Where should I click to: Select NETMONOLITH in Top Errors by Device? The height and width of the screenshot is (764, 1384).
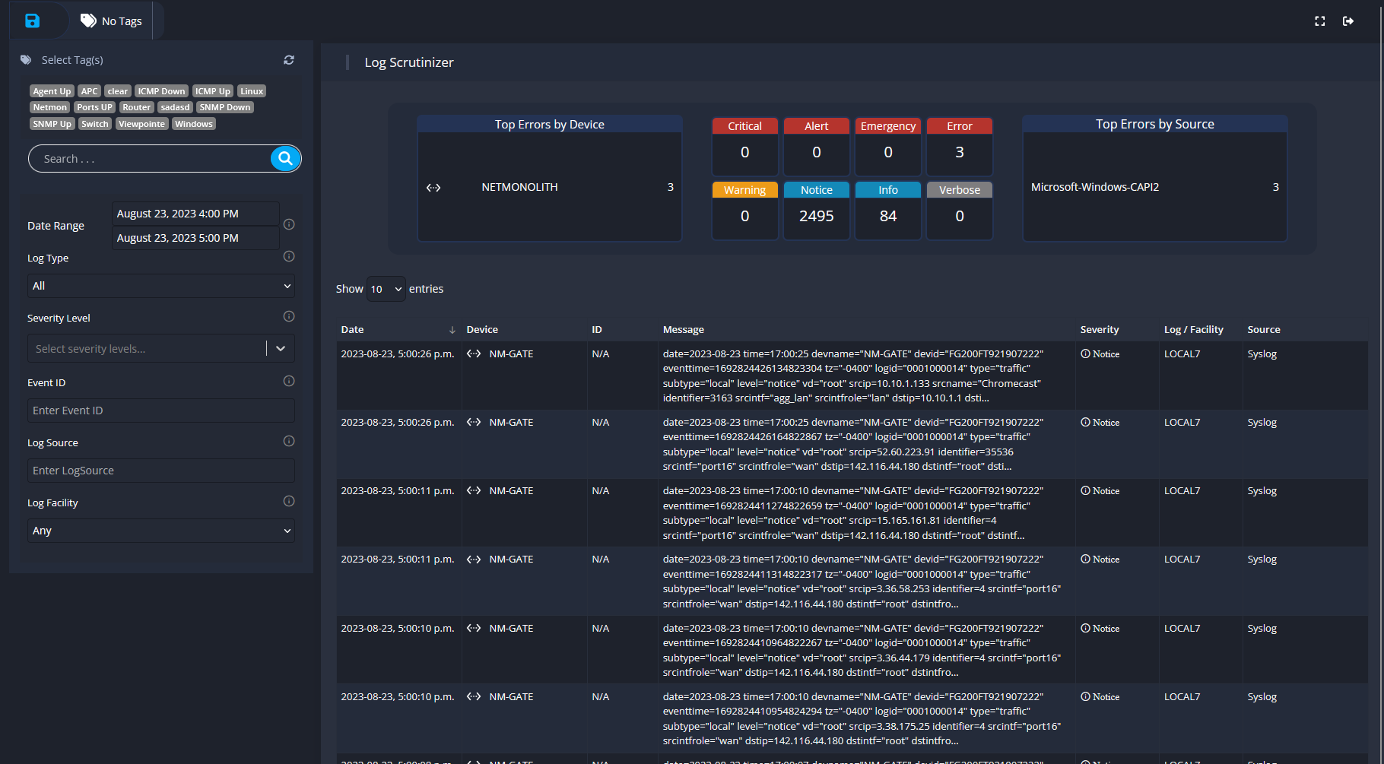[x=520, y=187]
